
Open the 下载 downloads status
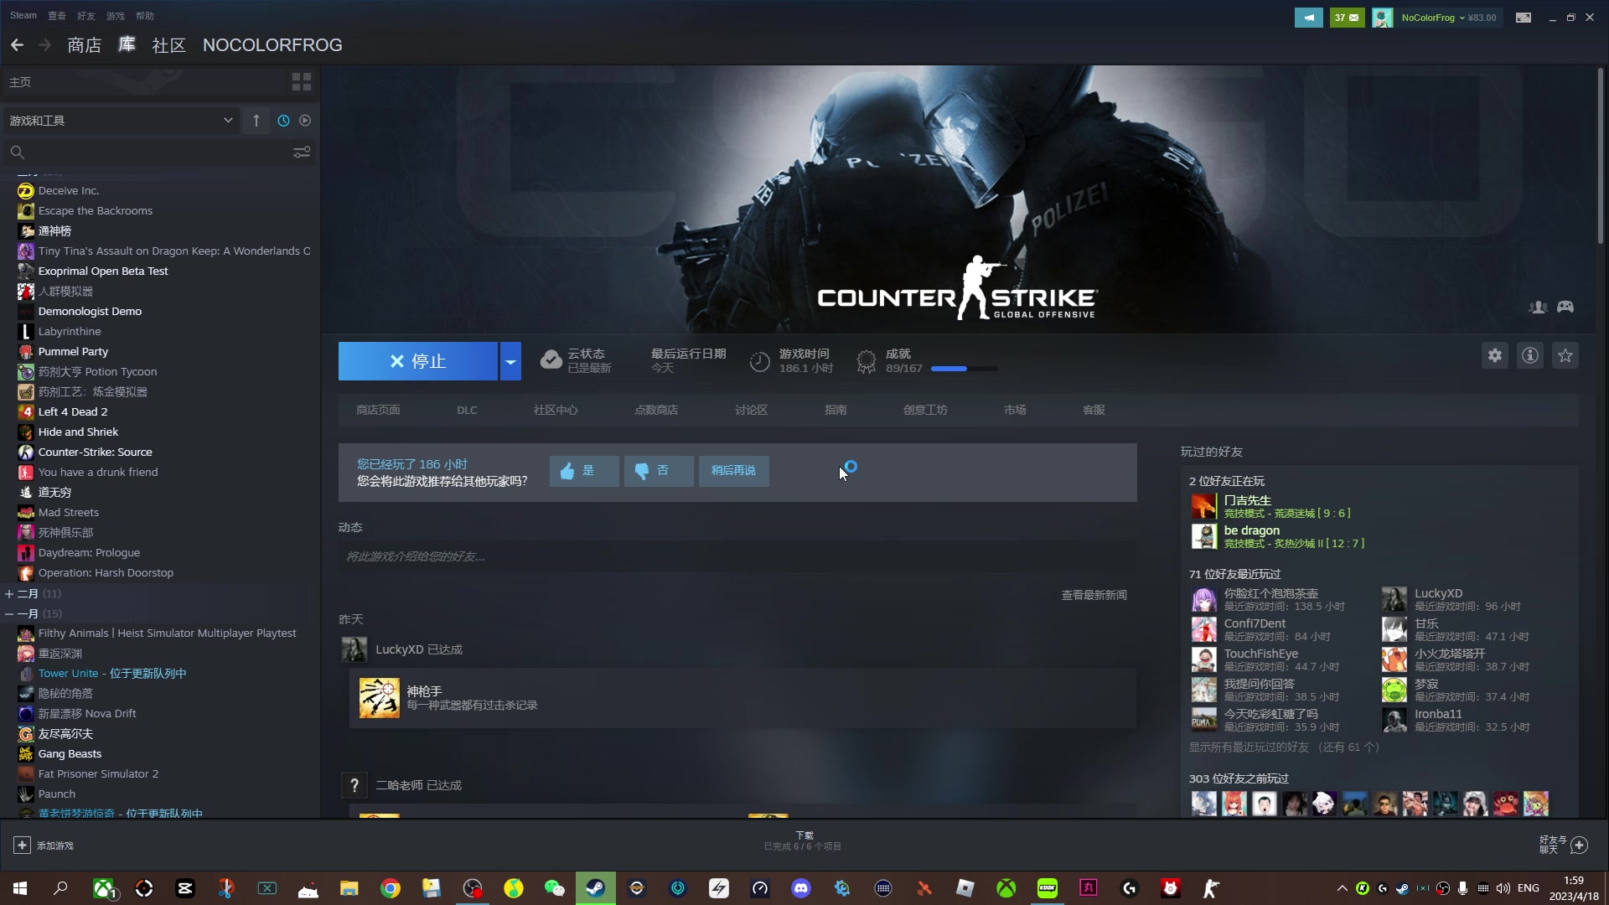[x=803, y=841]
